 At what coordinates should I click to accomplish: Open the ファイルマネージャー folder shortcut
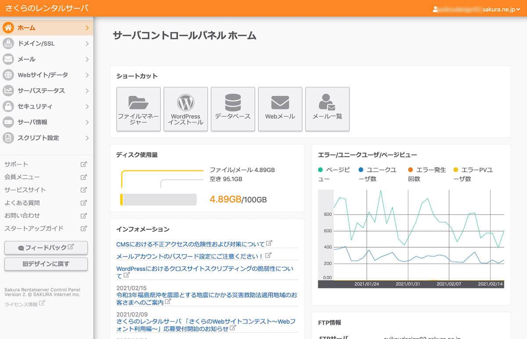[138, 109]
